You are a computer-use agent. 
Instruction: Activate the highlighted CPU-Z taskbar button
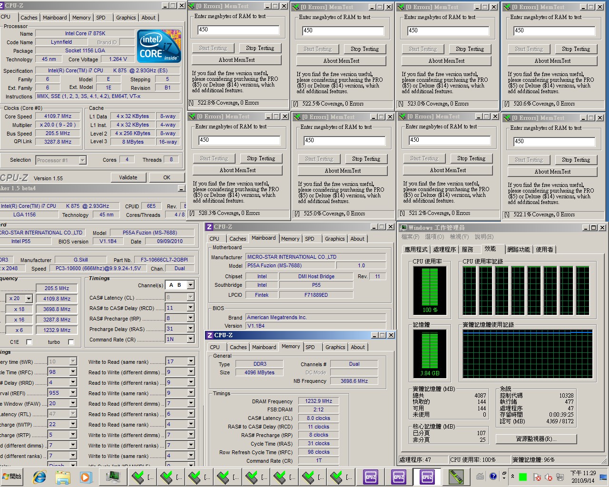[427, 477]
